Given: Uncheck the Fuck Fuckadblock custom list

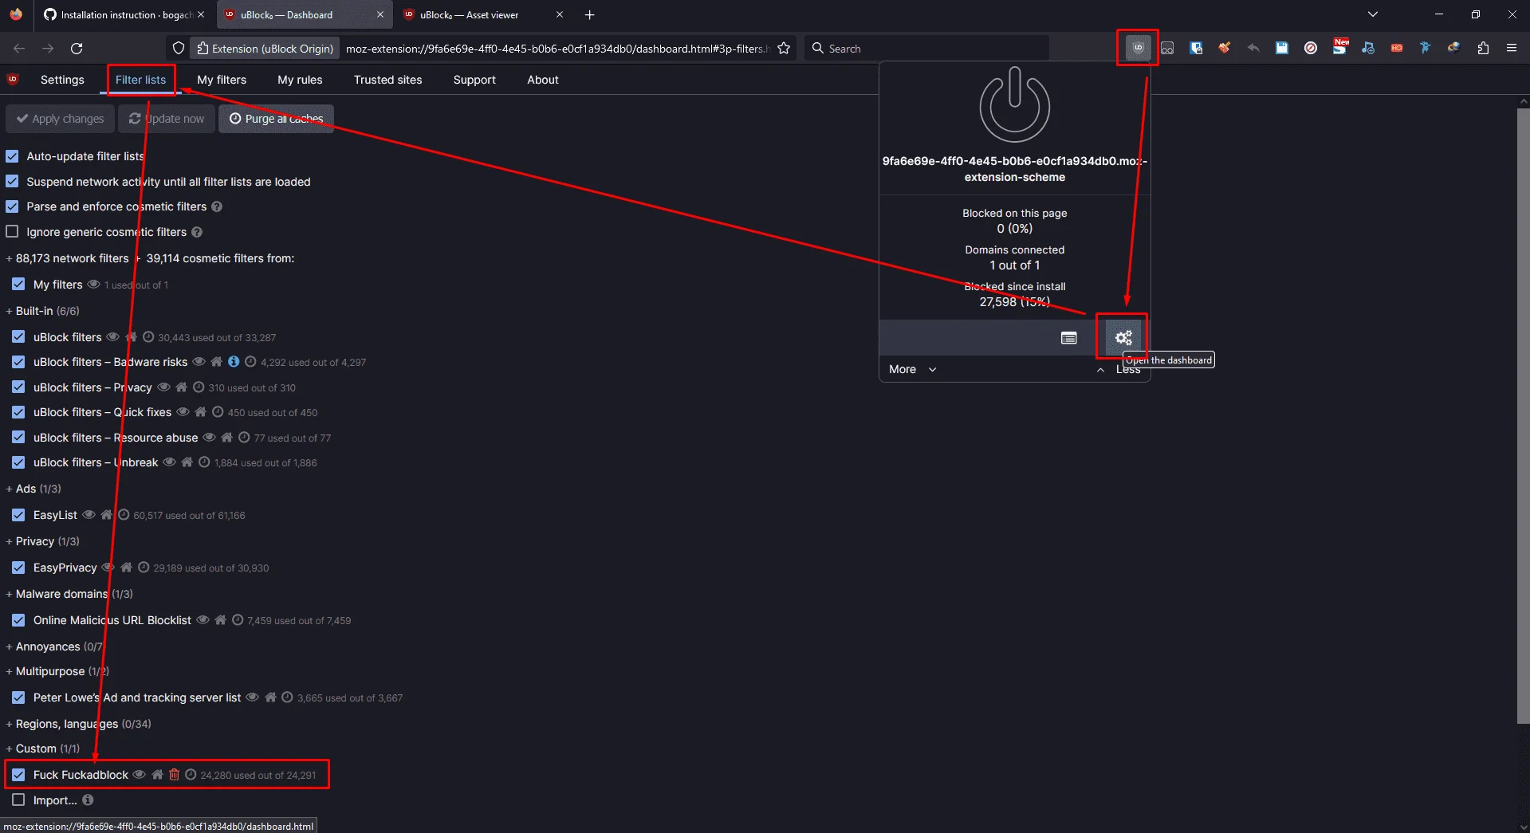Looking at the screenshot, I should (18, 775).
